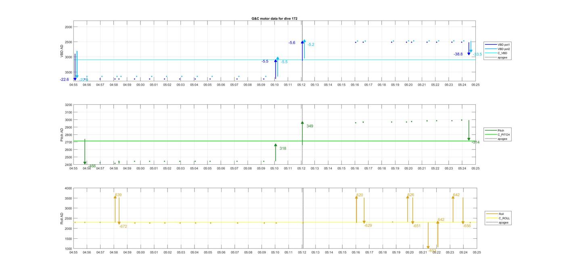This screenshot has height=279, width=565.
Task: Click the "Pitch AD" y-axis label
Action: click(x=62, y=134)
